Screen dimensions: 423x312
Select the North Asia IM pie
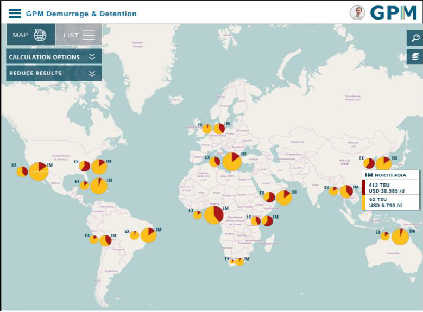383,163
